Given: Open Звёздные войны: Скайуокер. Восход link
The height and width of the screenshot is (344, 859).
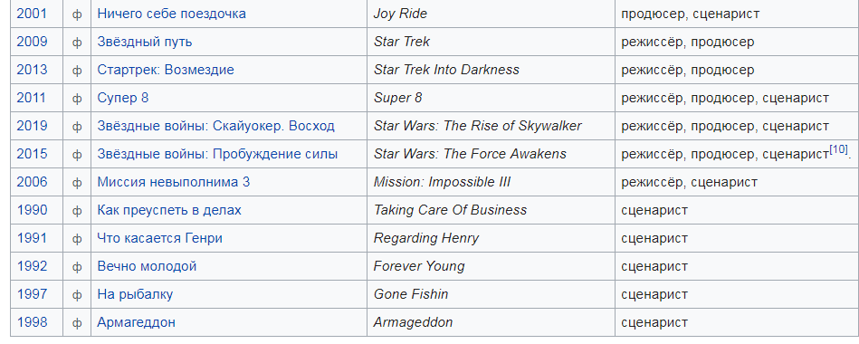Looking at the screenshot, I should [x=215, y=126].
